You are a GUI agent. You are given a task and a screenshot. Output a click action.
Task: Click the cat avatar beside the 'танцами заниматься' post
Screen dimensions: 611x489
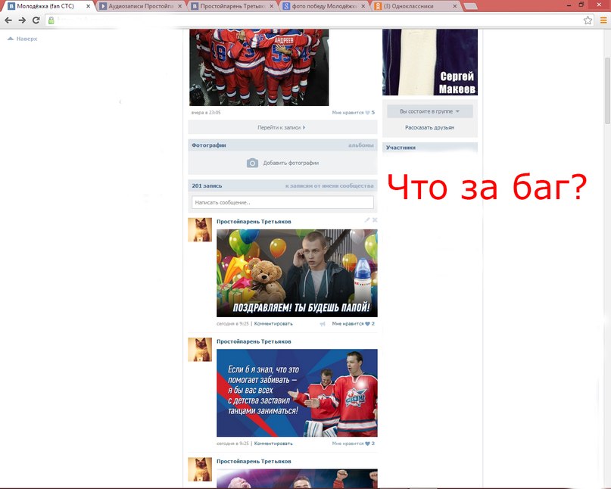[x=200, y=350]
